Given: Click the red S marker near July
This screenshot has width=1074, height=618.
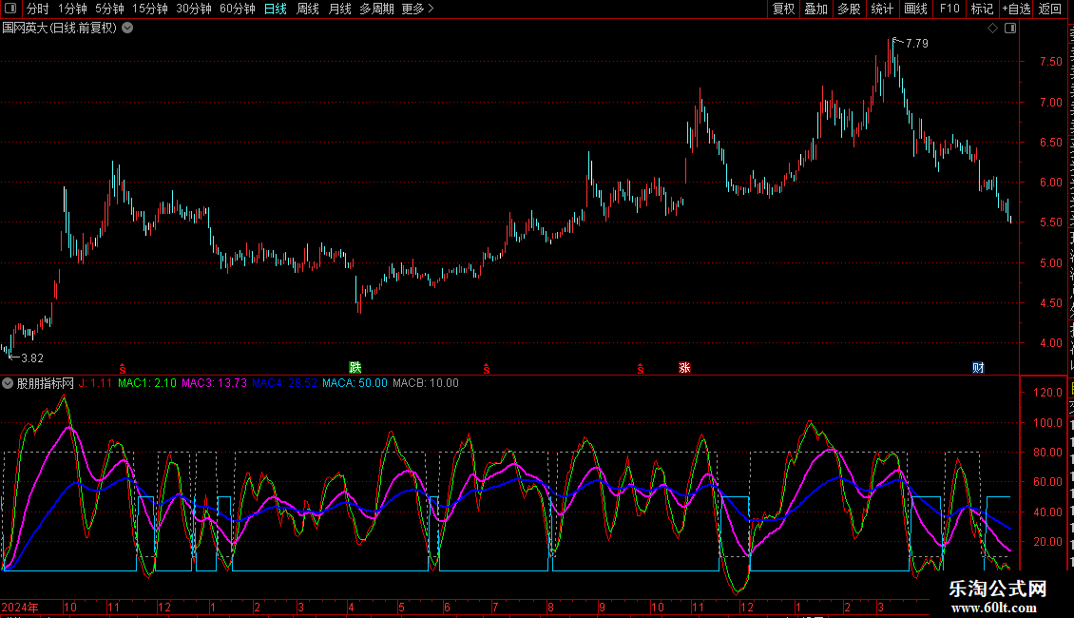Looking at the screenshot, I should 487,369.
